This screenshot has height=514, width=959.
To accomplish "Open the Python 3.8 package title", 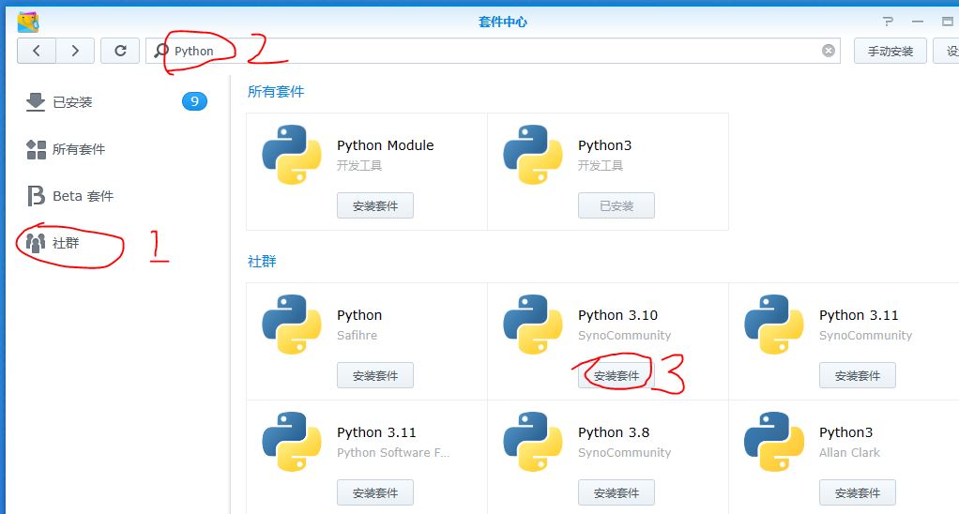I will [614, 432].
